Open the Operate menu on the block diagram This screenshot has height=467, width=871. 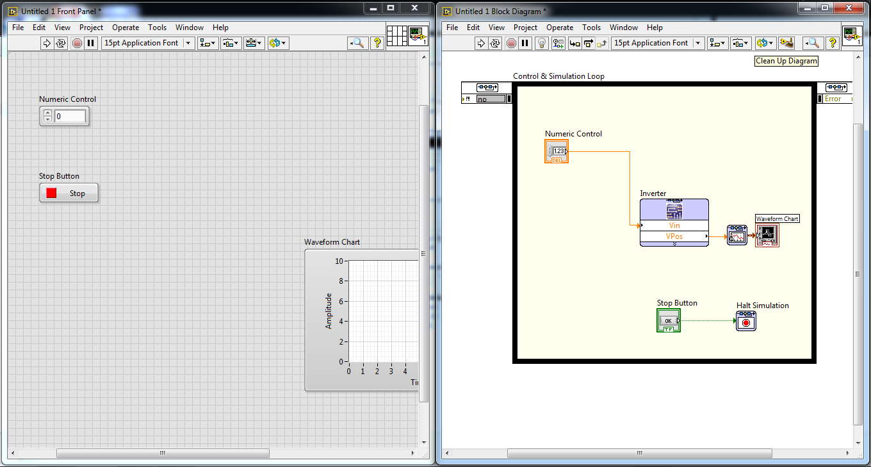tap(560, 28)
